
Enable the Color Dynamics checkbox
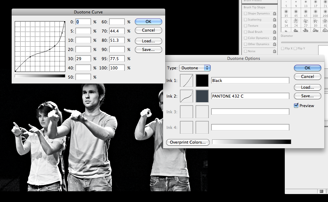246,38
